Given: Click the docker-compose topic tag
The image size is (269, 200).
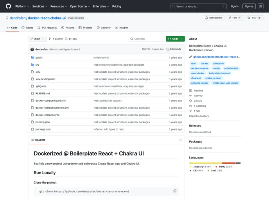Looking at the screenshot, I should click(x=199, y=68).
